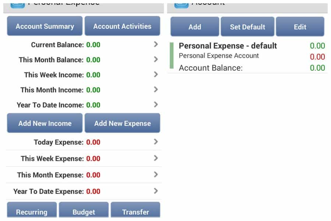Open the Budget section
331x221 pixels.
tap(84, 210)
